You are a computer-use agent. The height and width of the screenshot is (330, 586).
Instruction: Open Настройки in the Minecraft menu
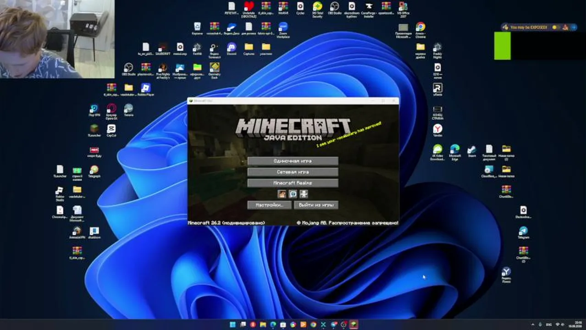[x=269, y=205]
